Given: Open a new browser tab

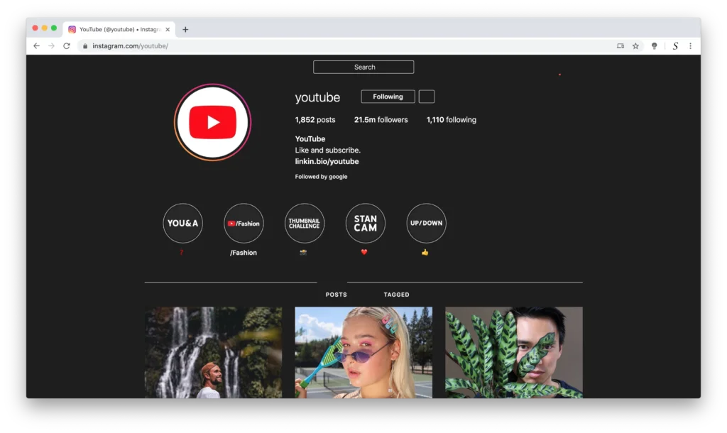Looking at the screenshot, I should 185,29.
